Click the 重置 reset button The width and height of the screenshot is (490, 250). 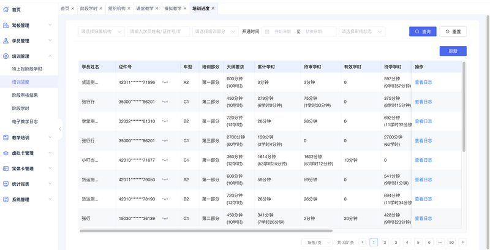453,32
